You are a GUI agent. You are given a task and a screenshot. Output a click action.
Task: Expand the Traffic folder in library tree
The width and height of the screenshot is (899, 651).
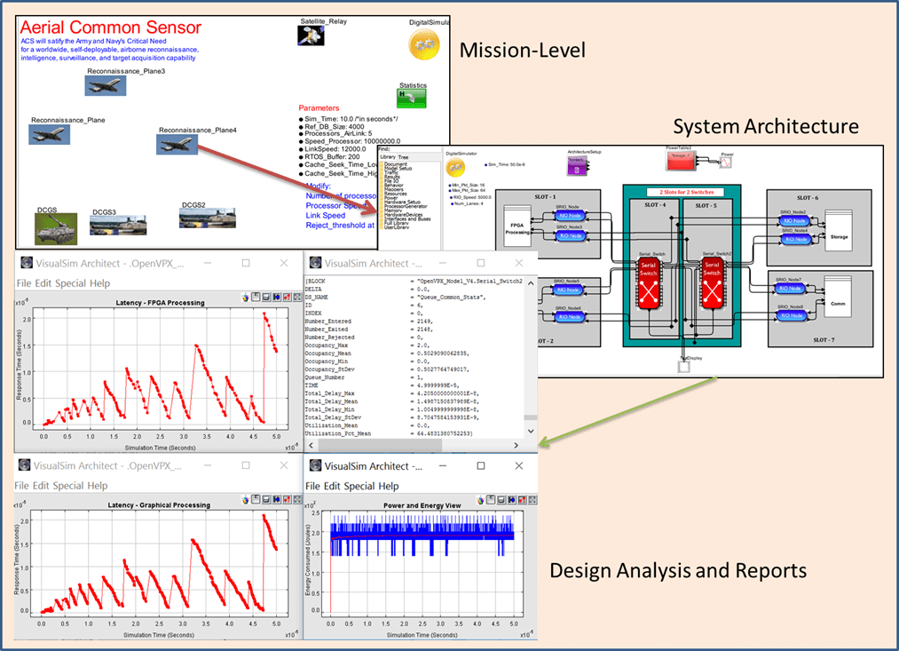[x=395, y=173]
